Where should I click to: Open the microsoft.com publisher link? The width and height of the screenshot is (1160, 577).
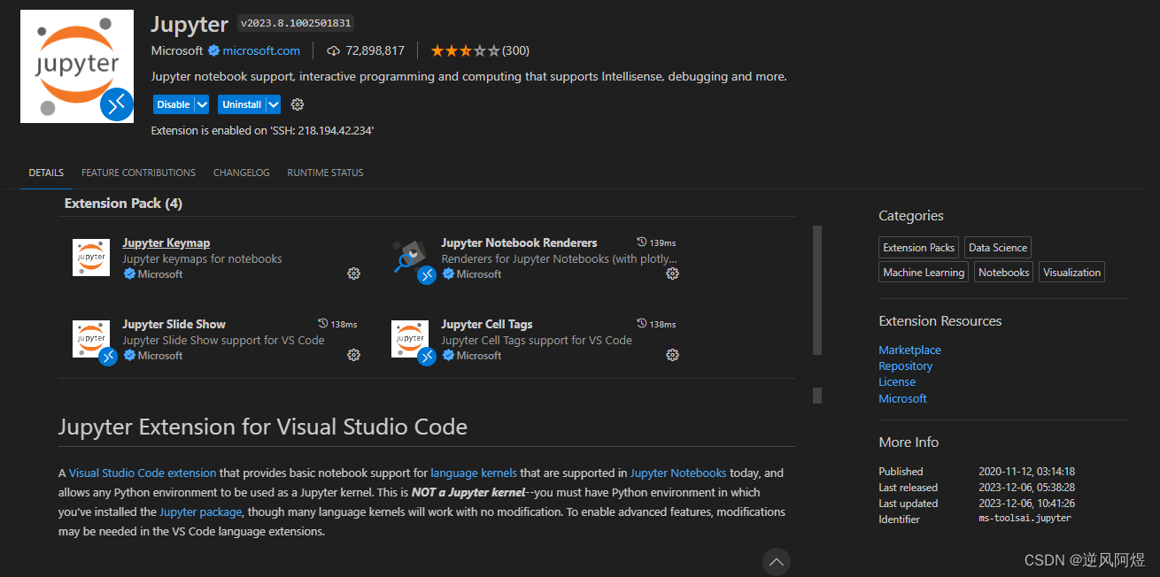coord(261,50)
